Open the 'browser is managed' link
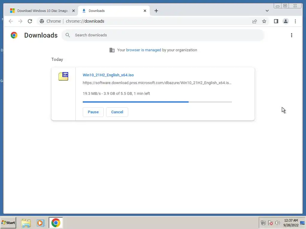This screenshot has height=229, width=306. pos(143,50)
